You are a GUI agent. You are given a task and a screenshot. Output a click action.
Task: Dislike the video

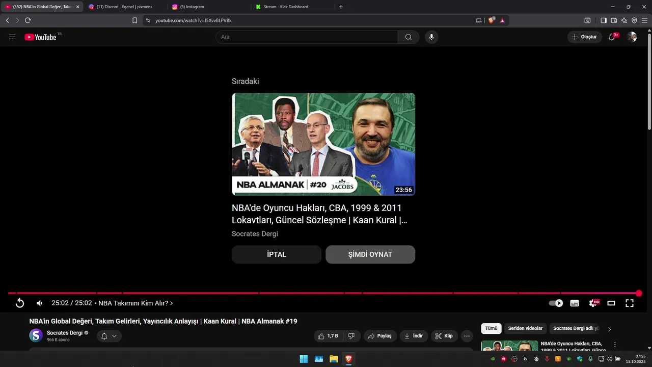pos(351,336)
